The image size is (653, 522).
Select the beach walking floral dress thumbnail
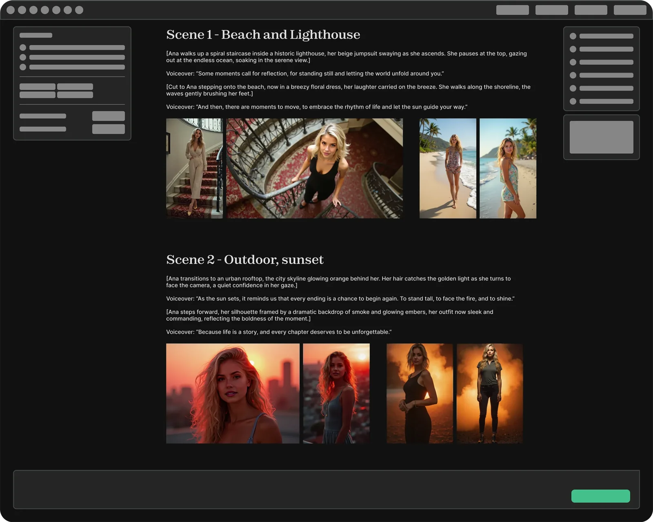coord(448,168)
